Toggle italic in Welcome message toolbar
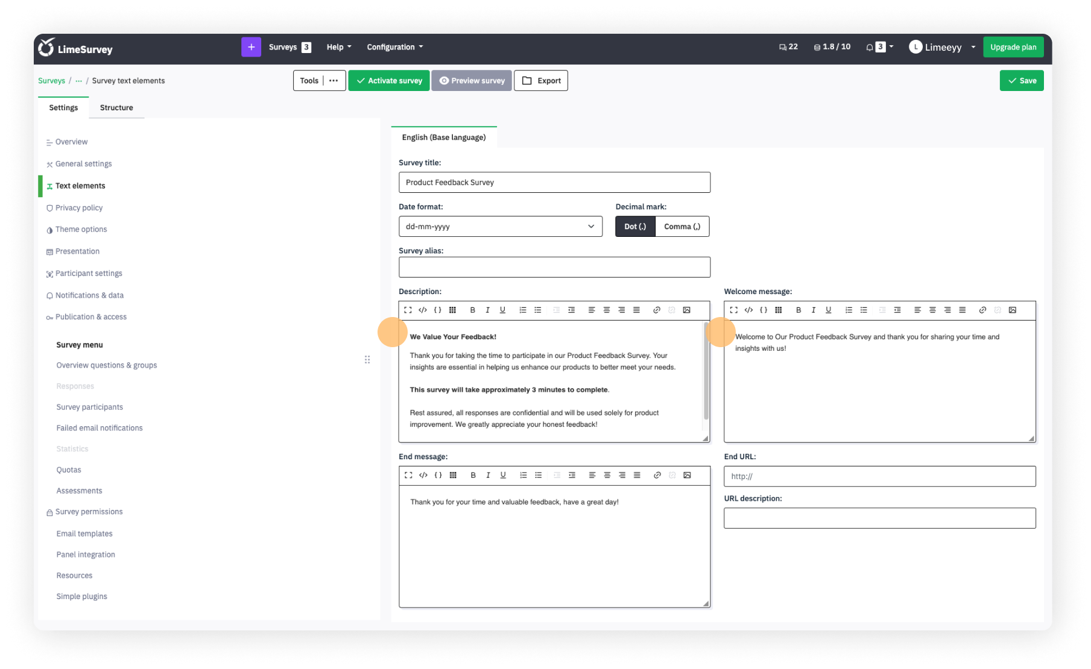The image size is (1091, 669). click(x=814, y=310)
